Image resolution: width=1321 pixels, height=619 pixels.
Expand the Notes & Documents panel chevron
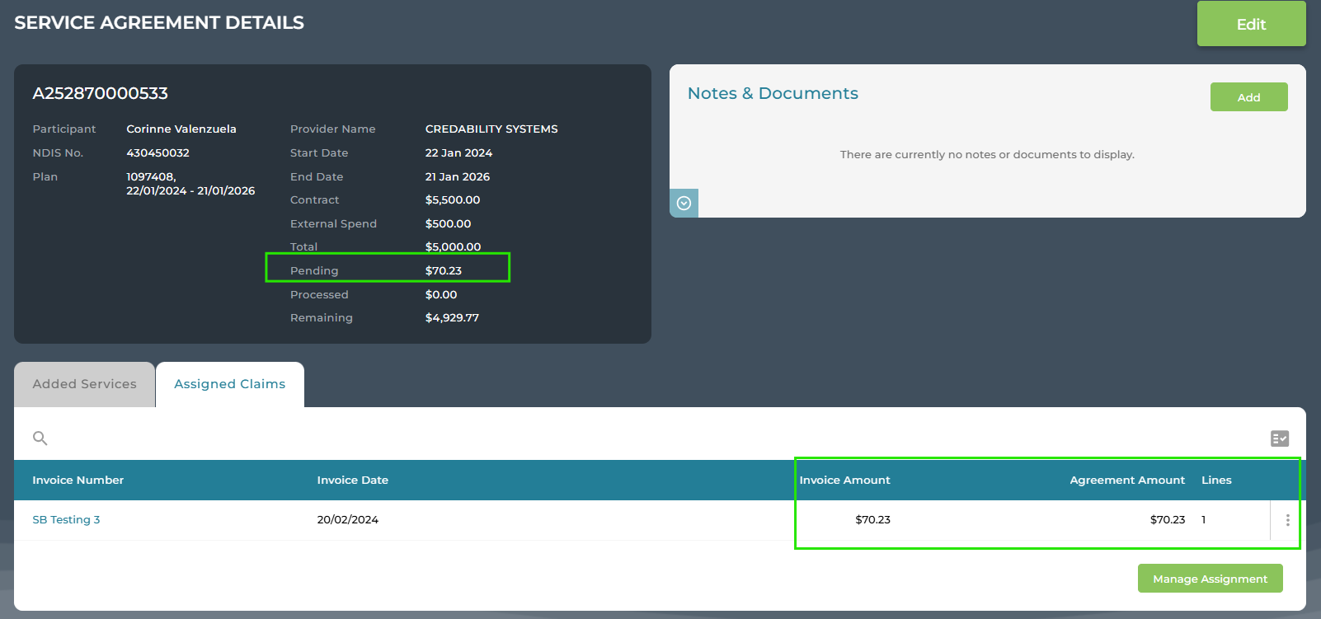684,204
